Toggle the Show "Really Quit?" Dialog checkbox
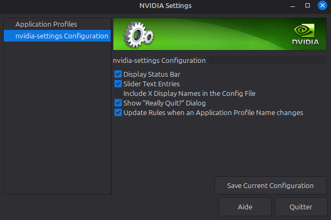This screenshot has height=220, width=331. point(118,103)
